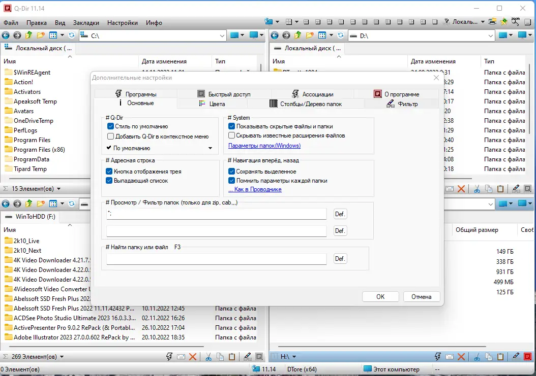Open the '15 Элемент(ов)' status dropdown

[59, 189]
